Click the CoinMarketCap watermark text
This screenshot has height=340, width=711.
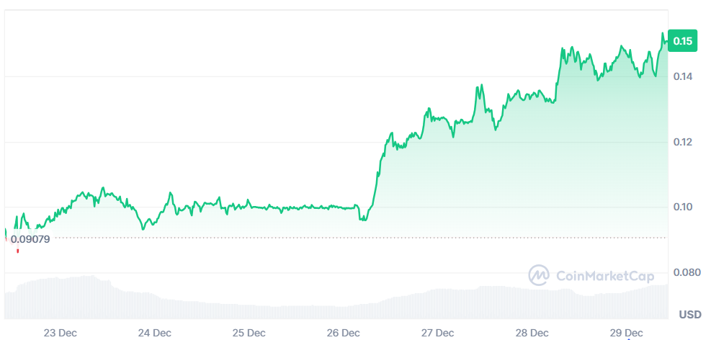pos(594,276)
